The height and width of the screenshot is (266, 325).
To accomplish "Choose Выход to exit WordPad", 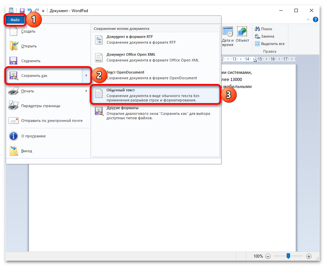I will (x=48, y=151).
